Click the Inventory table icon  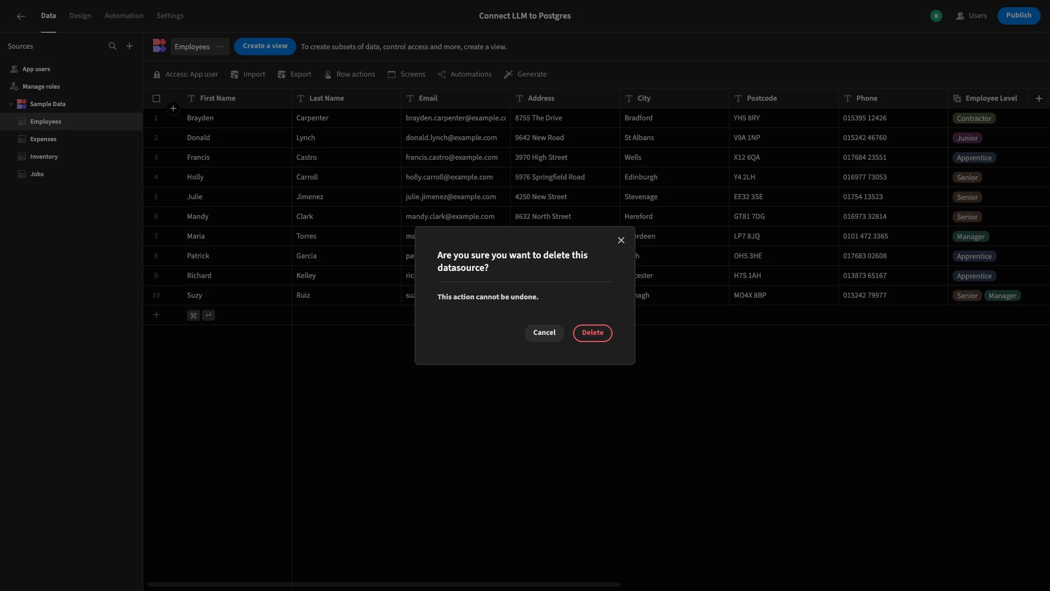click(22, 157)
